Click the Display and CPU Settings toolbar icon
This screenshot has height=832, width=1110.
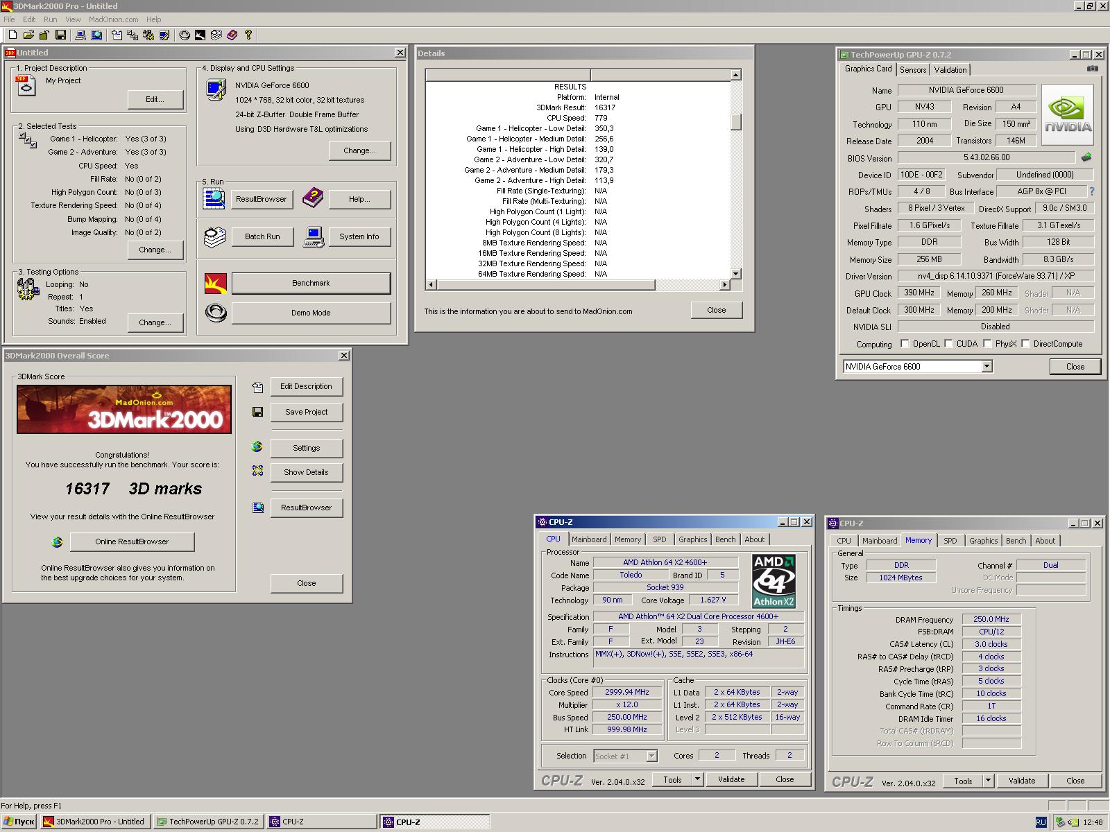click(x=164, y=35)
